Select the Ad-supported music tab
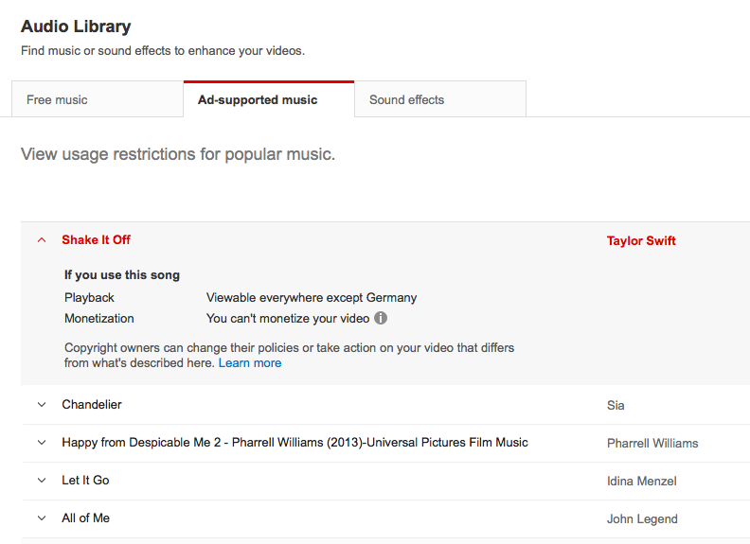This screenshot has height=544, width=750. click(x=258, y=100)
